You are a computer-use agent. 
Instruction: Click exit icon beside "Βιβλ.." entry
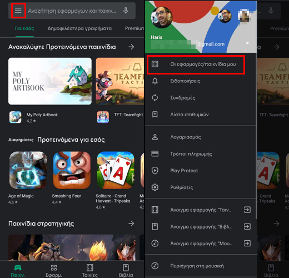point(247,227)
